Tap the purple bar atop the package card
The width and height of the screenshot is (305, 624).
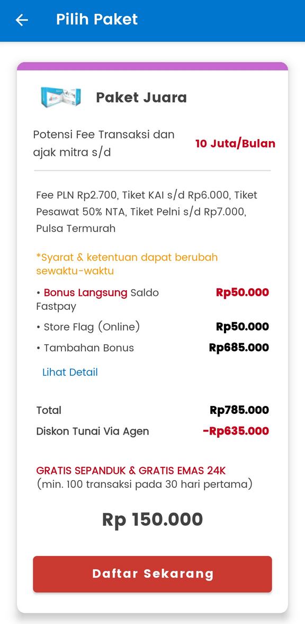click(152, 66)
